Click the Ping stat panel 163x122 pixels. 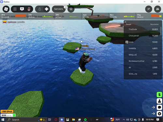(x=149, y=16)
